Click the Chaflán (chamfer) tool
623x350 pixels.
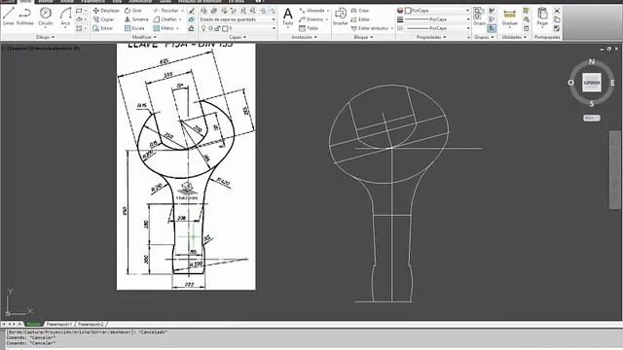tap(165, 19)
